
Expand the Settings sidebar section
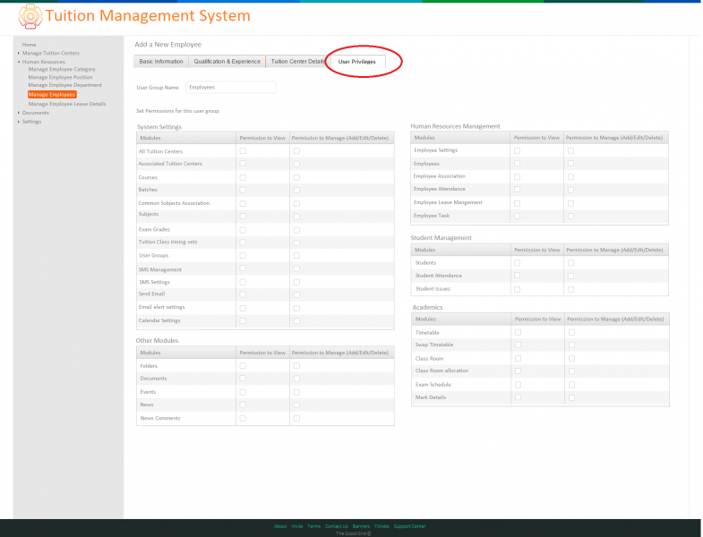click(x=31, y=122)
